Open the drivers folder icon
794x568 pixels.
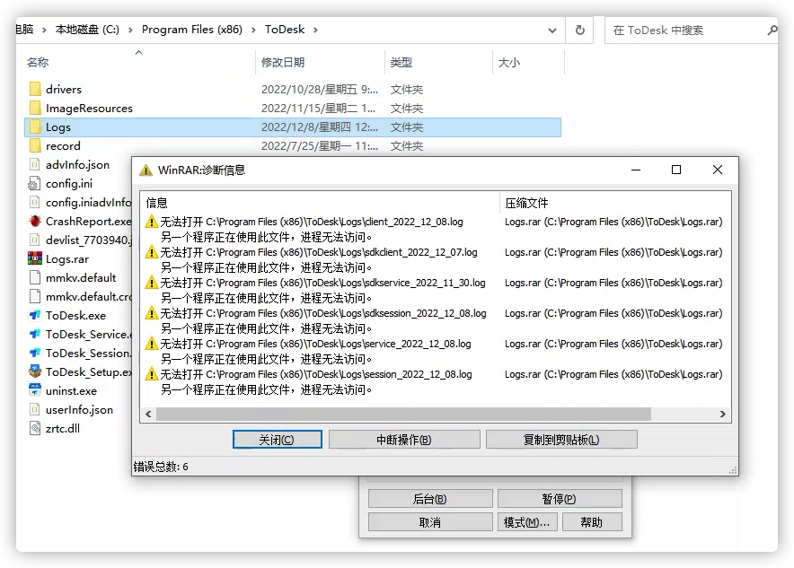[35, 90]
